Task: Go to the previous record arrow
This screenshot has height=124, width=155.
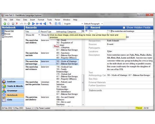Action: click(37, 24)
